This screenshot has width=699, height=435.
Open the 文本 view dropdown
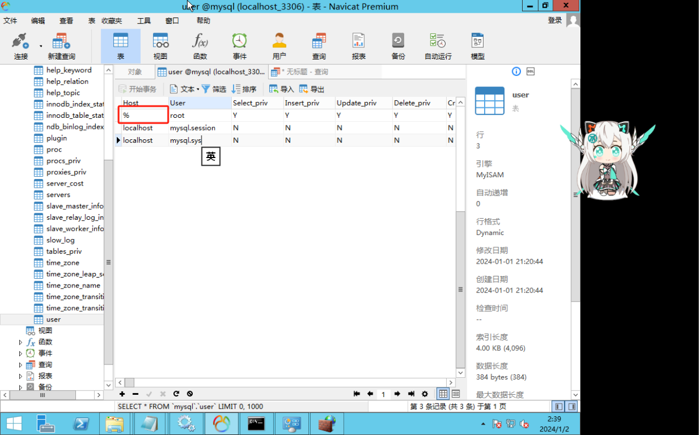pos(187,89)
